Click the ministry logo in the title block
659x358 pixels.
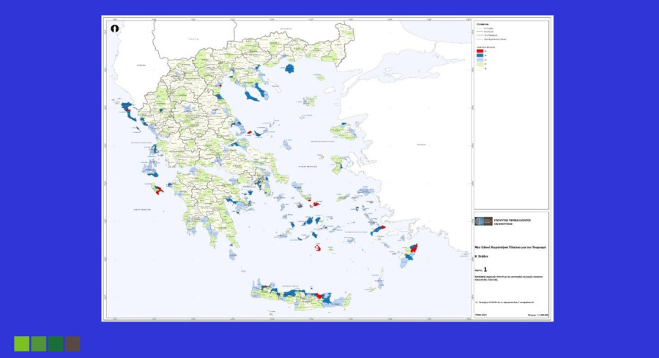(483, 221)
